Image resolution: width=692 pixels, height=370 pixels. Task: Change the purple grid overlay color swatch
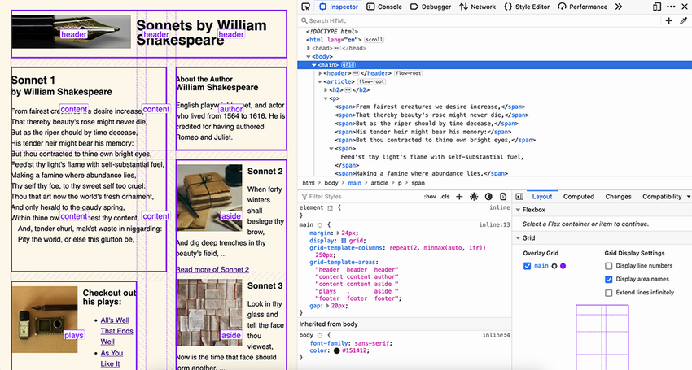click(x=563, y=266)
